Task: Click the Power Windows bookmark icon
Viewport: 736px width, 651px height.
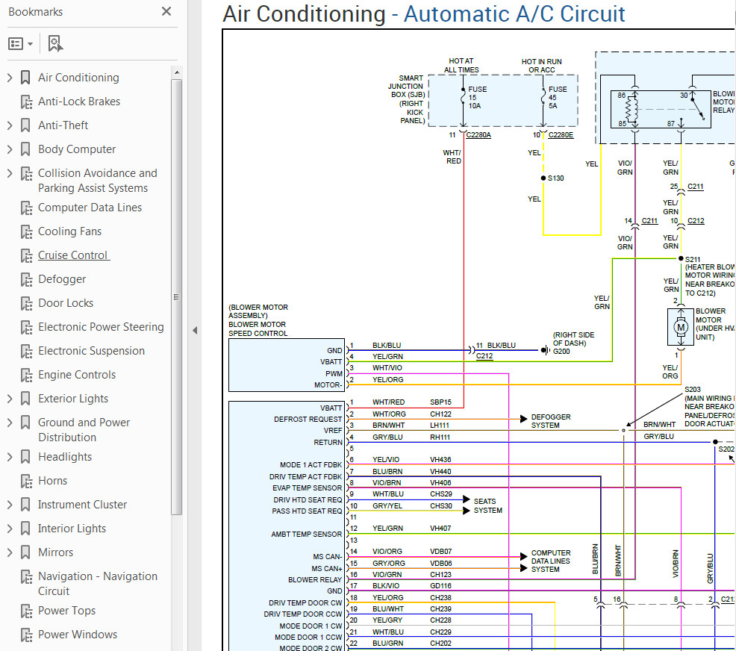Action: (26, 635)
